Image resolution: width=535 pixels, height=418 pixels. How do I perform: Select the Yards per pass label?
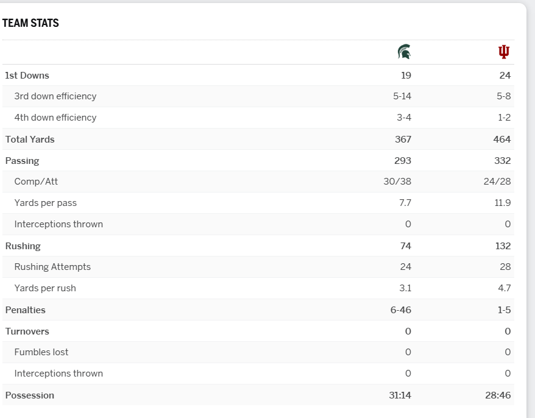click(46, 203)
